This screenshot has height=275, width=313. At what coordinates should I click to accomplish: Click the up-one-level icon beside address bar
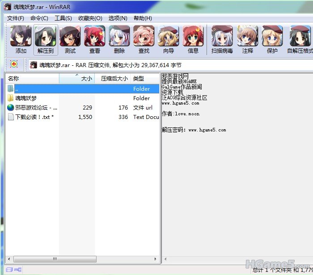(x=14, y=64)
